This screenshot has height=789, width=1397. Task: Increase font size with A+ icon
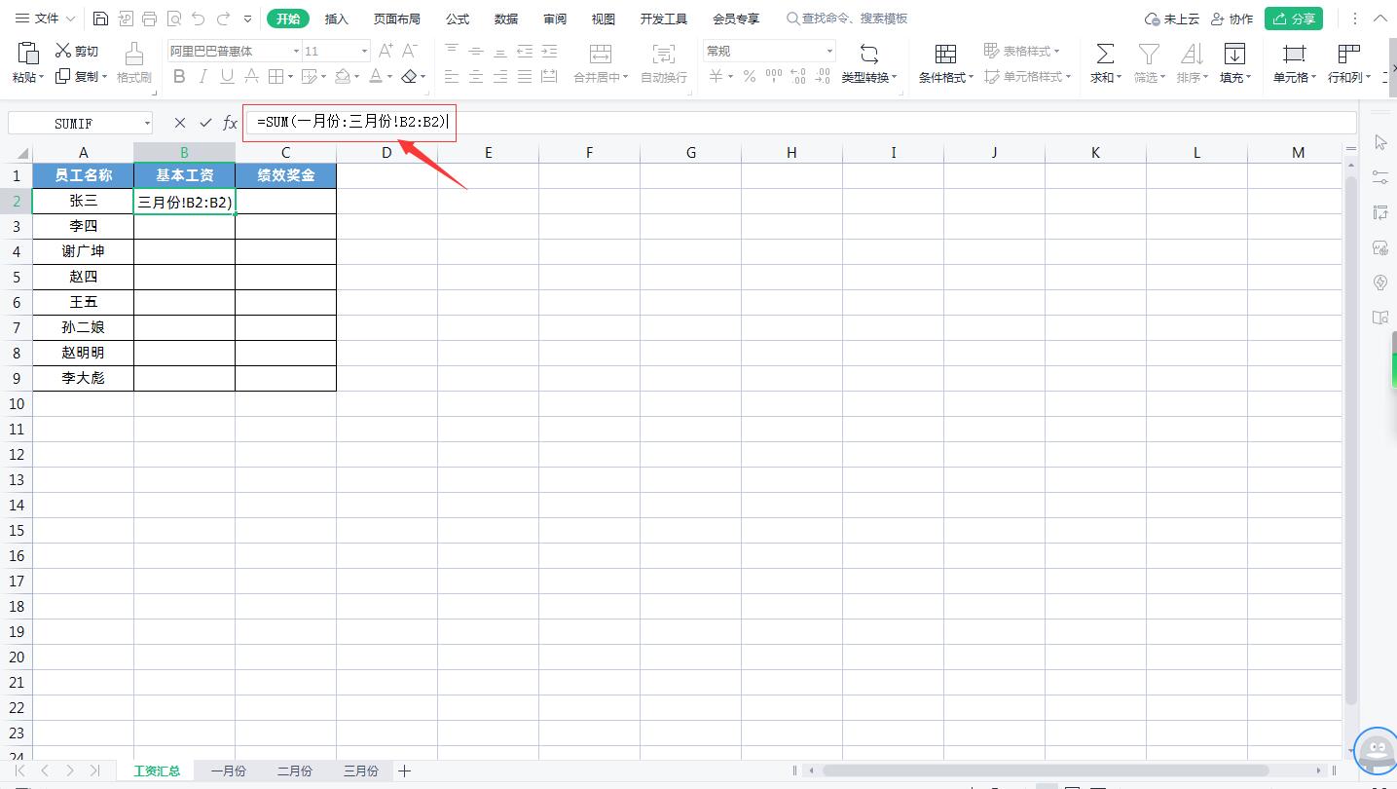[386, 51]
